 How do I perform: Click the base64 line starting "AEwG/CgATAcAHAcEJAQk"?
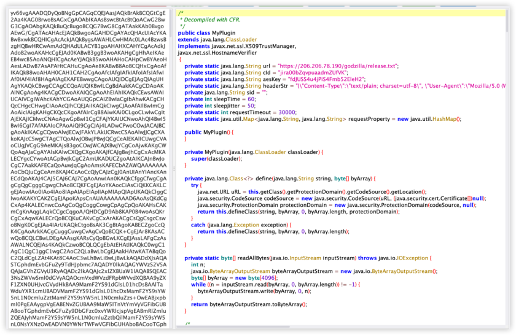point(88,33)
